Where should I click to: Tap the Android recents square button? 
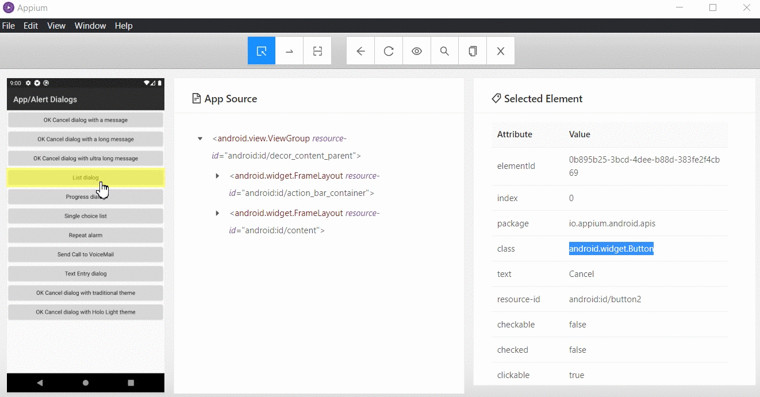click(131, 383)
